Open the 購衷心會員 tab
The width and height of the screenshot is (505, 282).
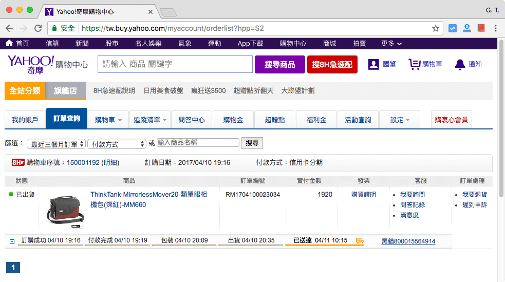pos(452,120)
